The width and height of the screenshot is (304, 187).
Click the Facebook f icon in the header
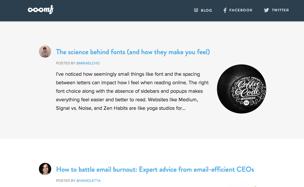pyautogui.click(x=225, y=10)
